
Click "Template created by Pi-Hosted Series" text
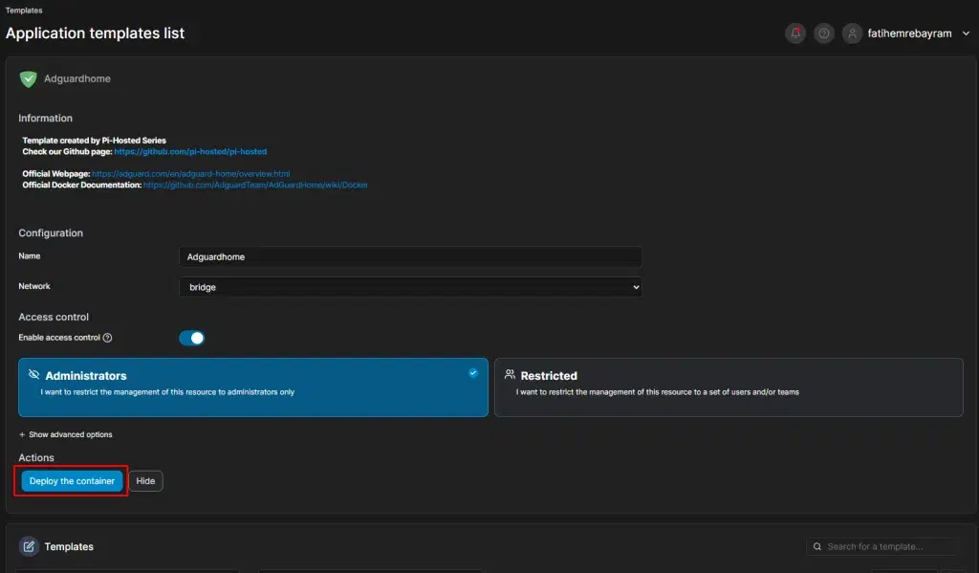tap(95, 141)
